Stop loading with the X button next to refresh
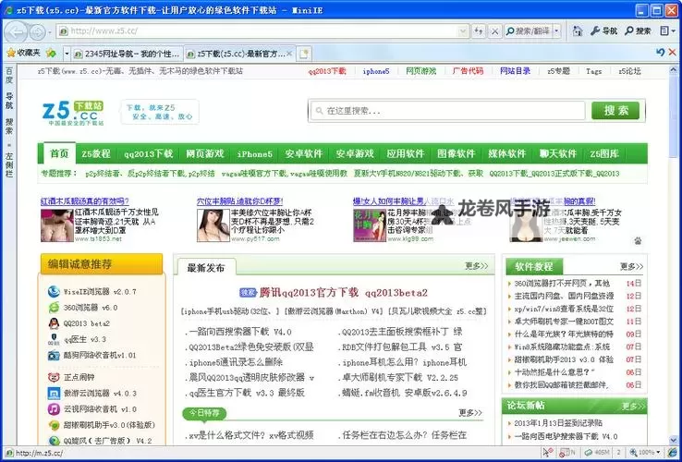 point(494,30)
